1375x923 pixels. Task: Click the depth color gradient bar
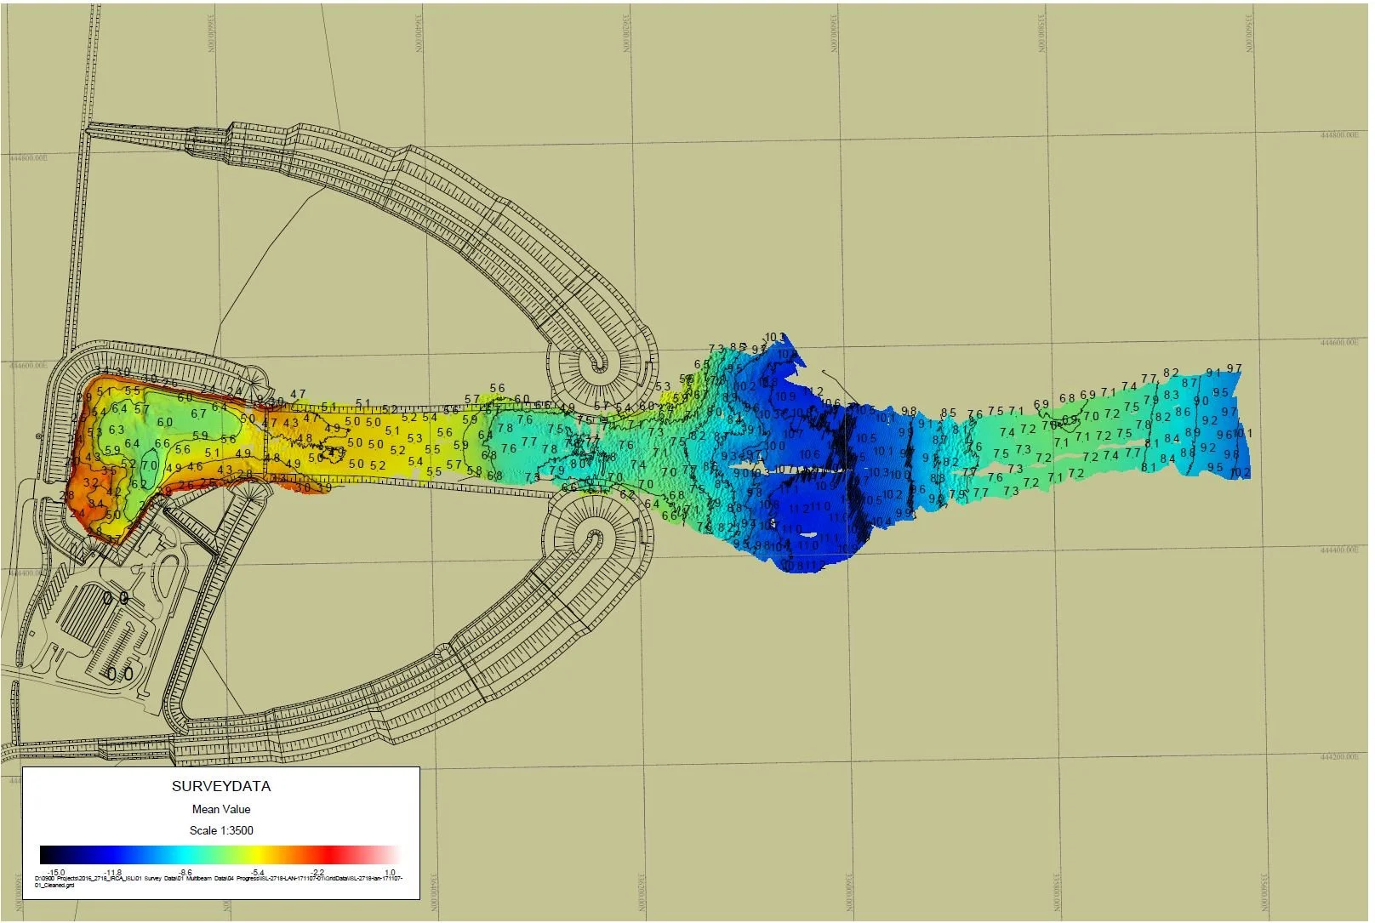click(x=220, y=855)
